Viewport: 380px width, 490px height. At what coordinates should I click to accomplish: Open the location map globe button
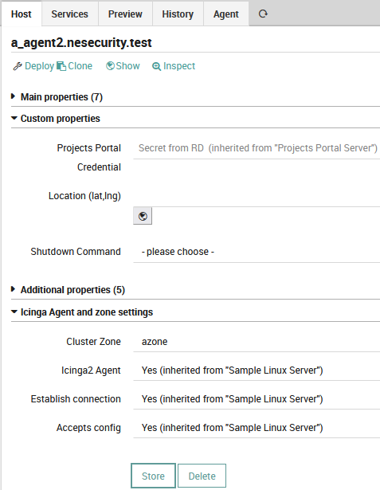coord(143,216)
